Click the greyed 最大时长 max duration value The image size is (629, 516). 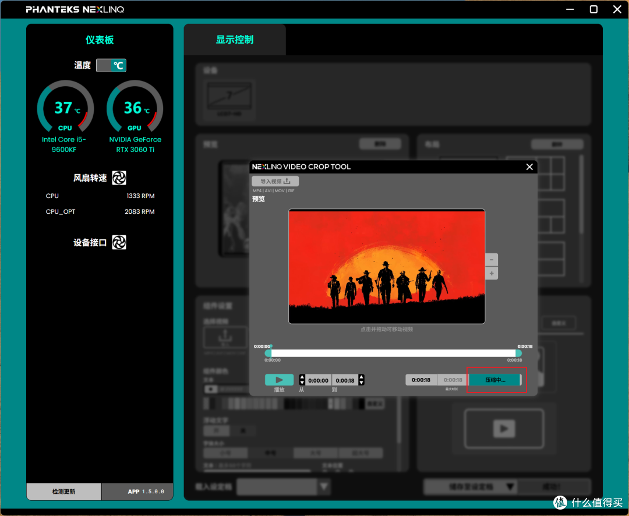pyautogui.click(x=453, y=380)
